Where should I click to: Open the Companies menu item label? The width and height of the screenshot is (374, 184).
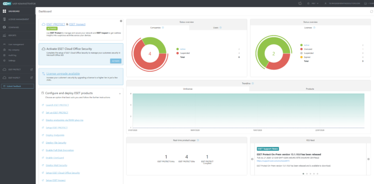[14, 27]
